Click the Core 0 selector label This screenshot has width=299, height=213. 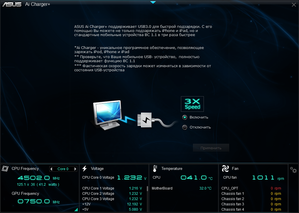63,169
